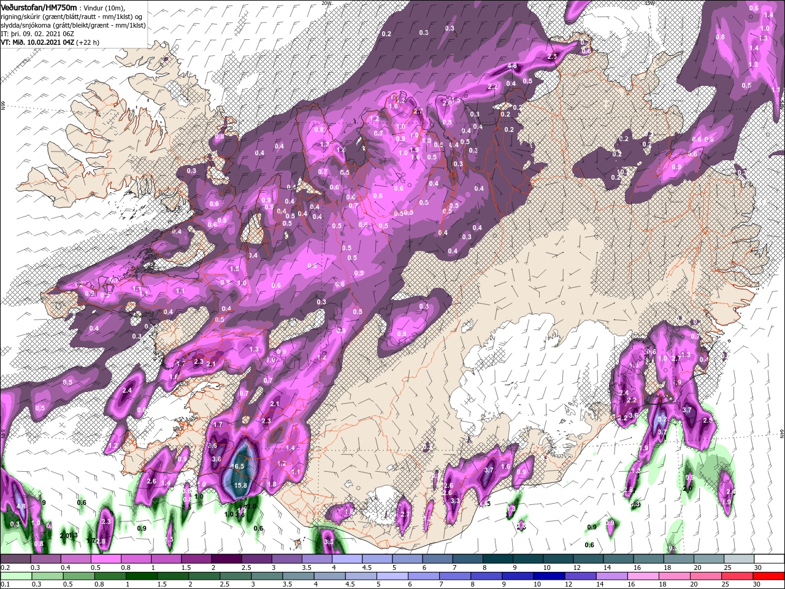This screenshot has width=785, height=589.
Task: Select the upper scale swatch between 14 and 16
Action: pyautogui.click(x=618, y=560)
